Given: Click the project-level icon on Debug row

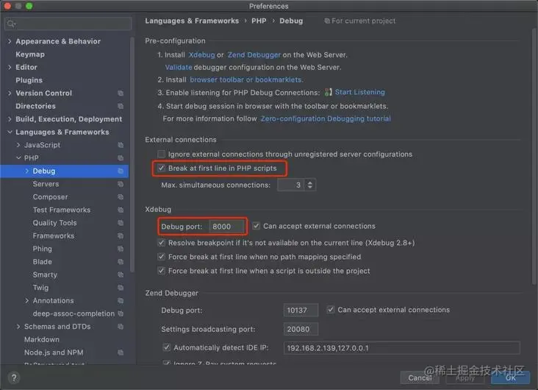Looking at the screenshot, I should 121,171.
